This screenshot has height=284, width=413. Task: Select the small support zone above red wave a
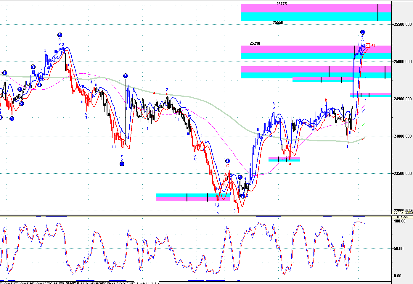point(284,159)
